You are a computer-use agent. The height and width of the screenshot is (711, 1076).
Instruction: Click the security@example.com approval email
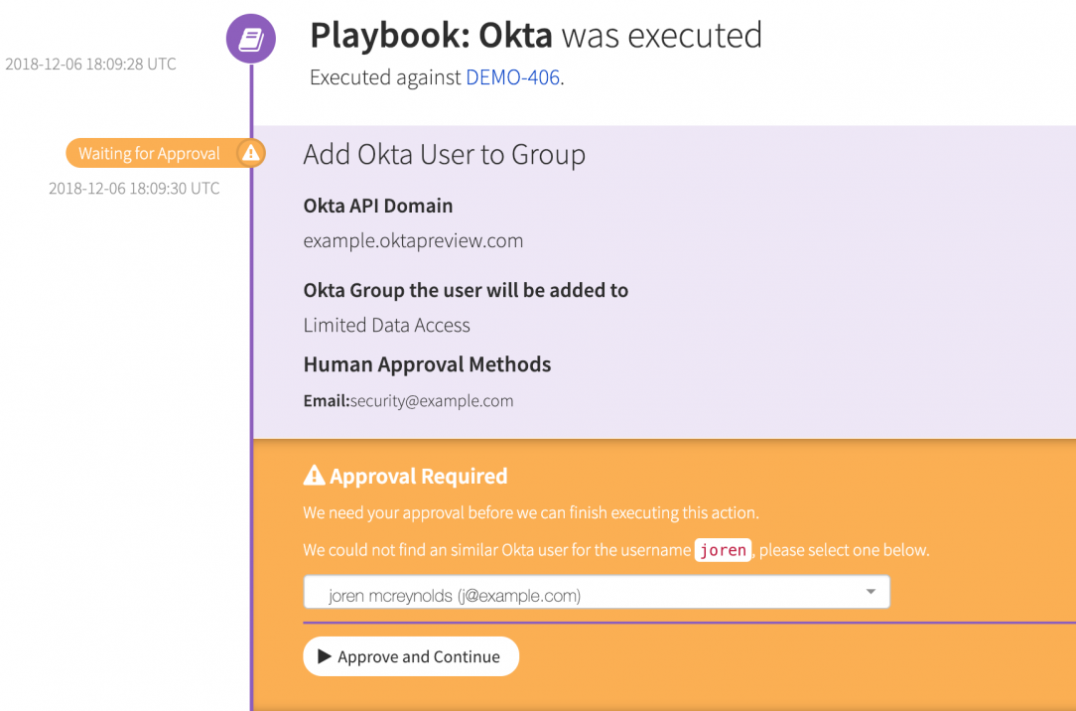pos(431,401)
